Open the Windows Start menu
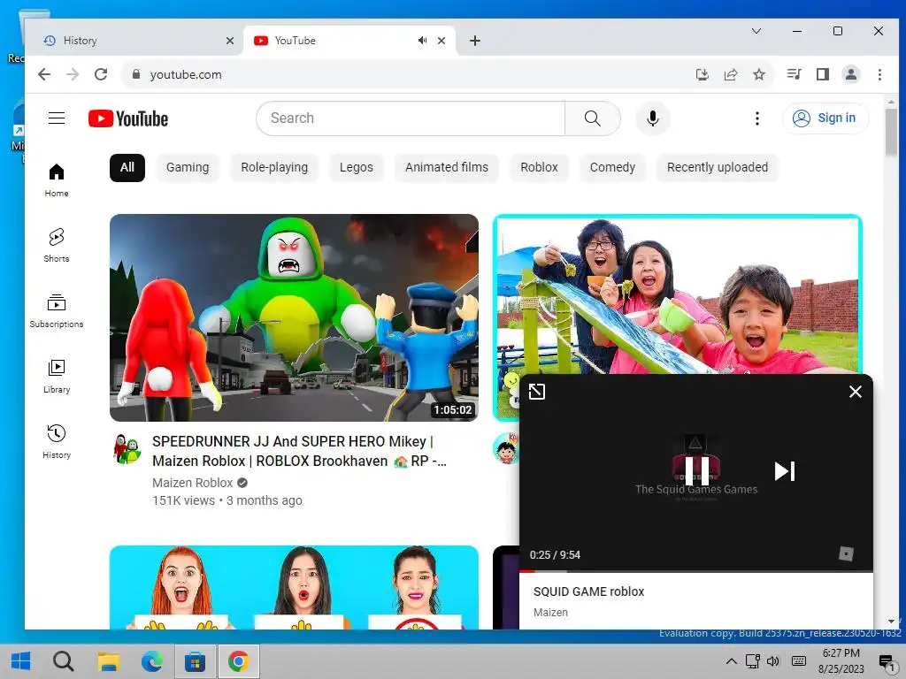Image resolution: width=906 pixels, height=679 pixels. [21, 661]
